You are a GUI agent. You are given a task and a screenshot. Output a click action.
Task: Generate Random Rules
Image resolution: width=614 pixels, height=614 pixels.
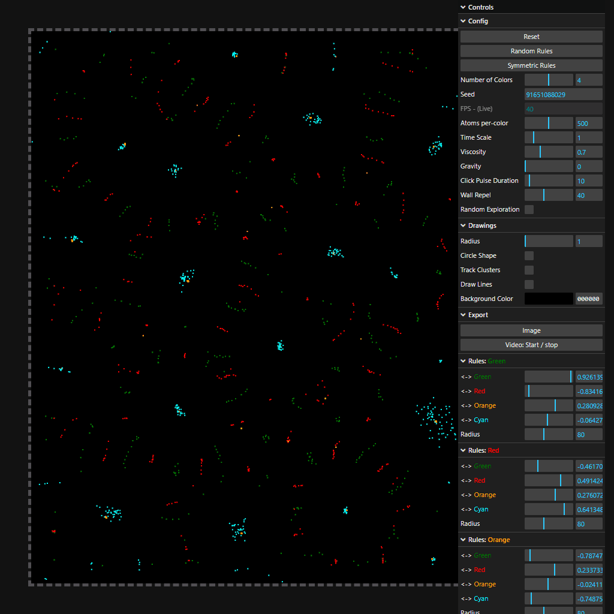pyautogui.click(x=531, y=51)
